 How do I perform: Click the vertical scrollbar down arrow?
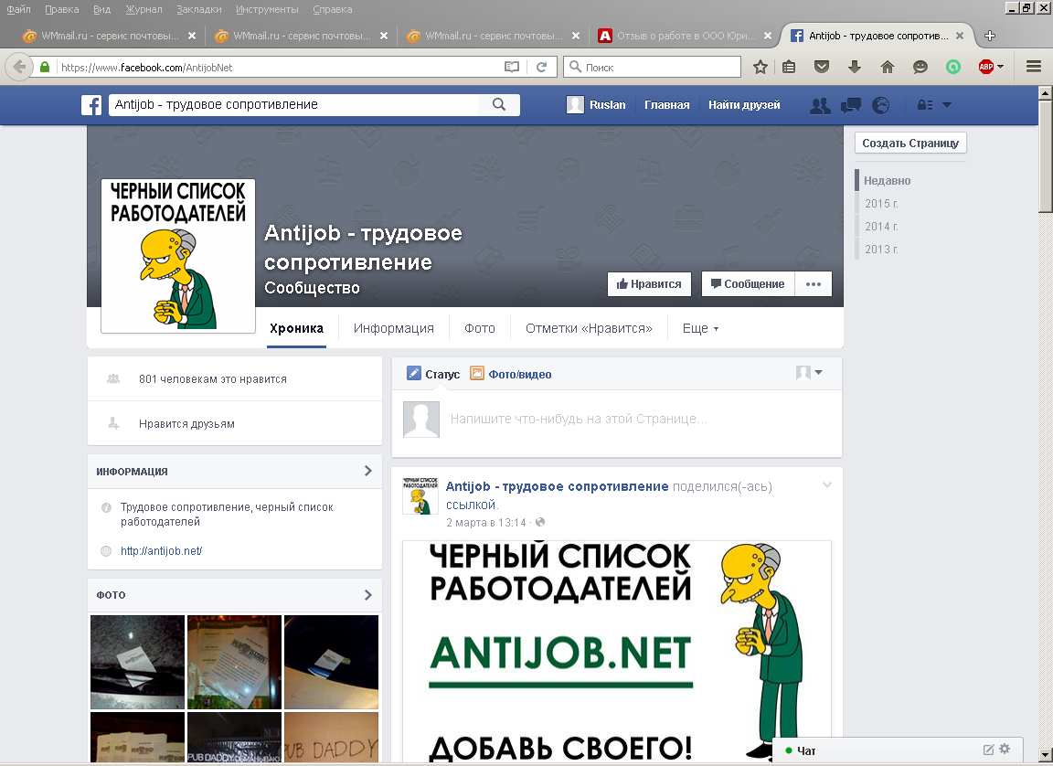click(1046, 755)
